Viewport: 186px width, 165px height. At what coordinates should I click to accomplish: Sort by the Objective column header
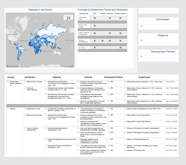coord(57,77)
